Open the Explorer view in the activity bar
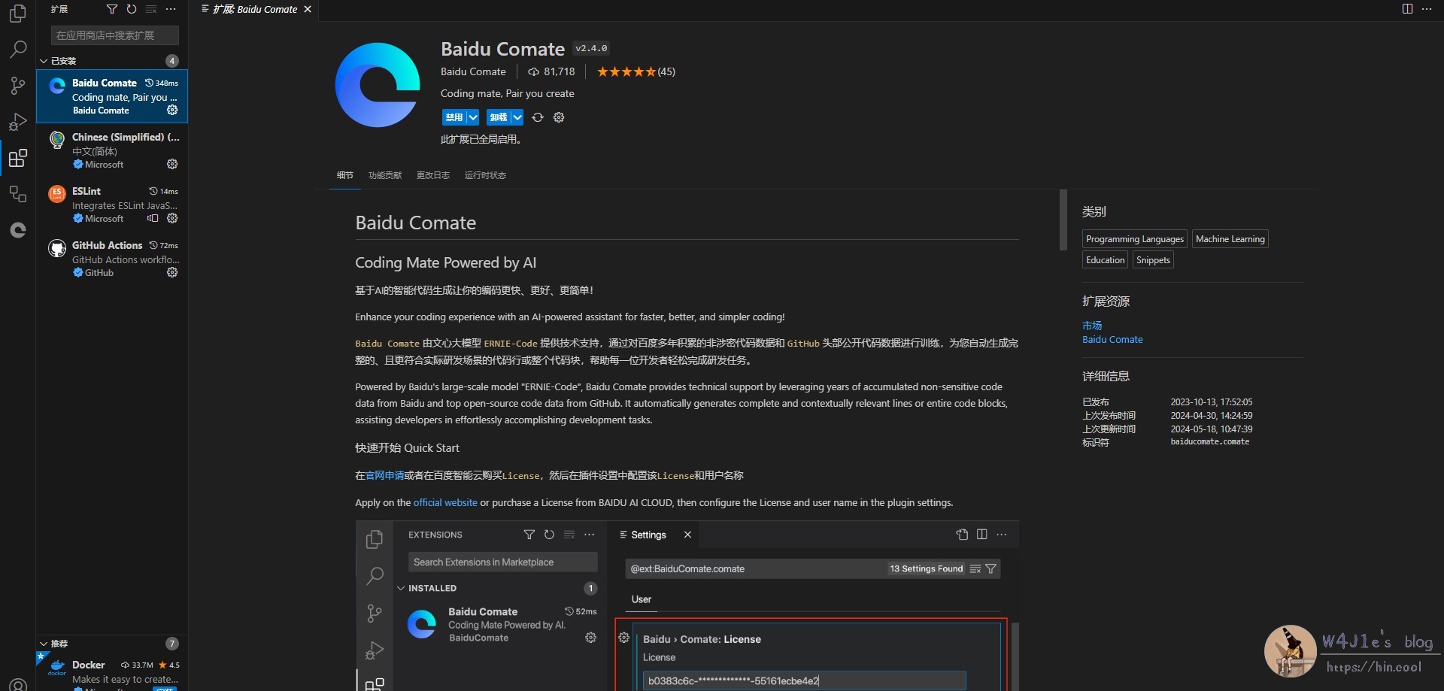 point(17,13)
